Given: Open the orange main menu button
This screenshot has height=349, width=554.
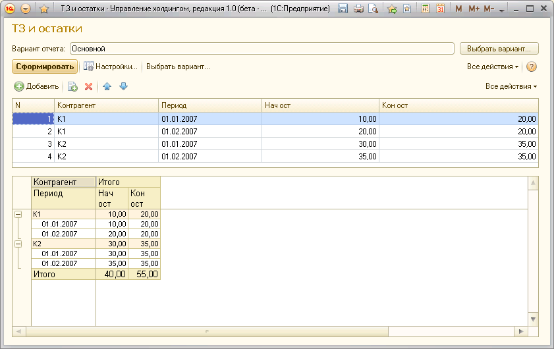Looking at the screenshot, I should click(25, 9).
